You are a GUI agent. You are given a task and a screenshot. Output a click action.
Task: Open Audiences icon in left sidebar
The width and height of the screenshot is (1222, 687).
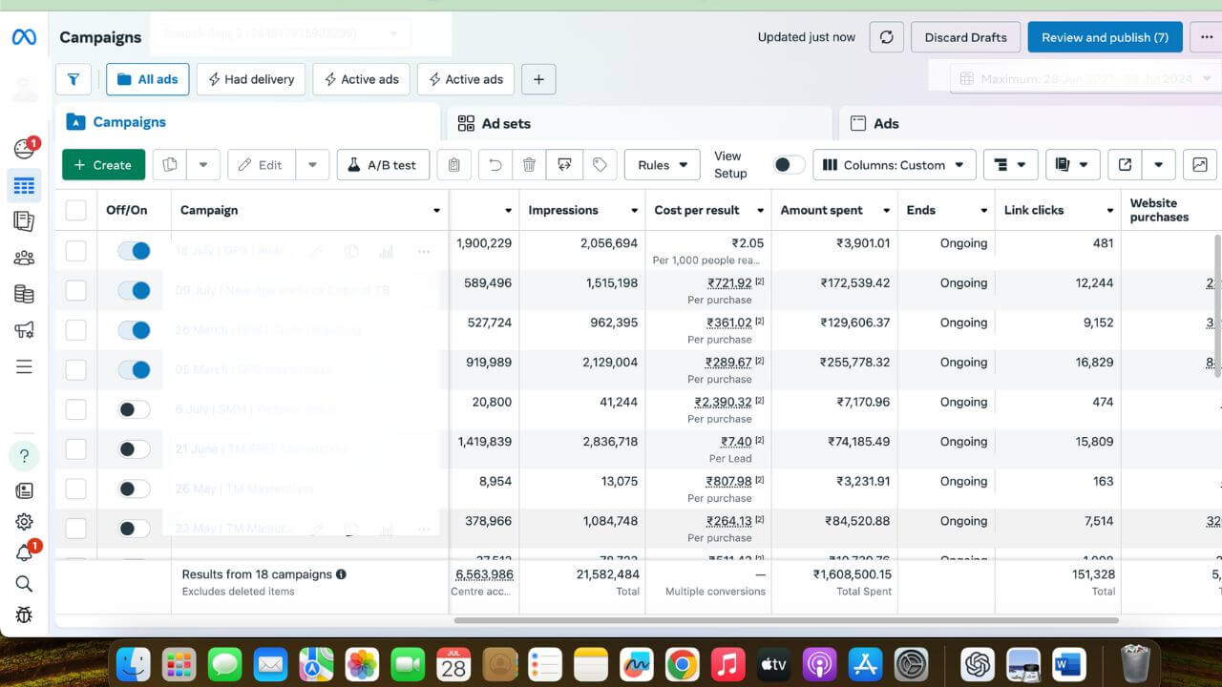click(24, 258)
